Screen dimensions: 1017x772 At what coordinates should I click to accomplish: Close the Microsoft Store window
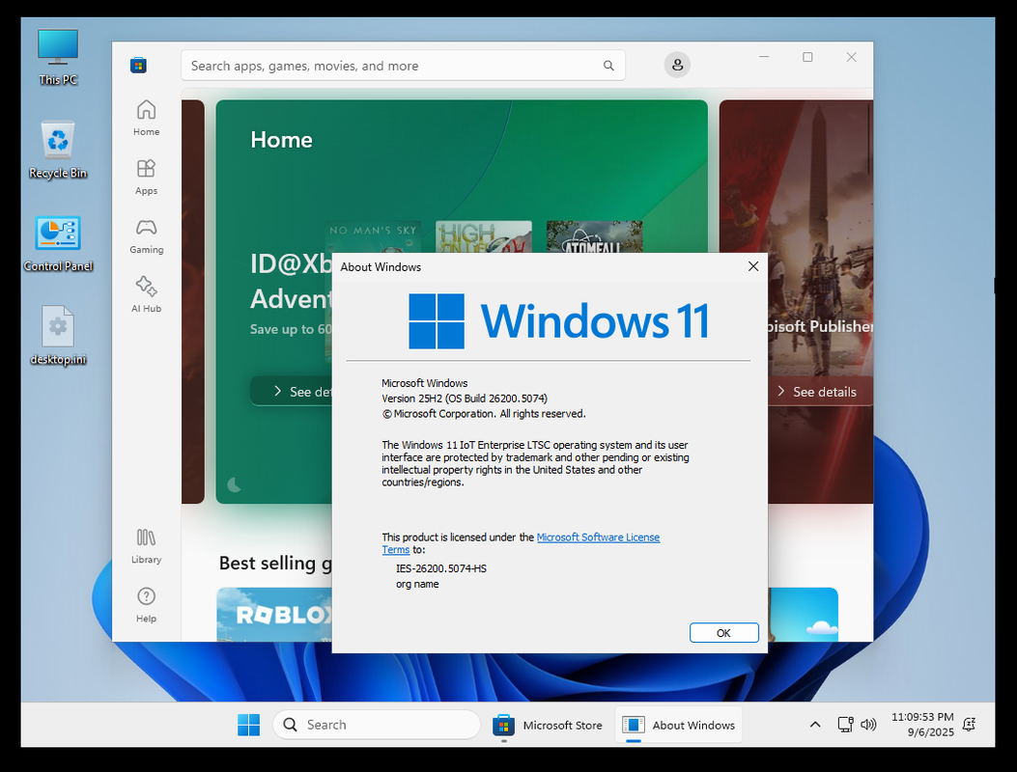click(852, 57)
